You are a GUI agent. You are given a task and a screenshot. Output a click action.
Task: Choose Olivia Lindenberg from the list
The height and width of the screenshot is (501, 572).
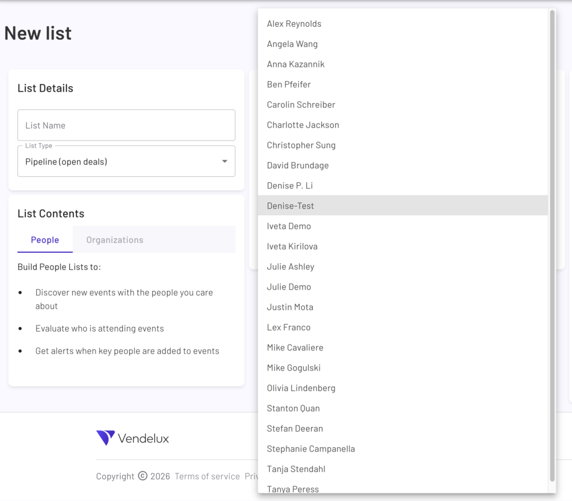tap(301, 388)
